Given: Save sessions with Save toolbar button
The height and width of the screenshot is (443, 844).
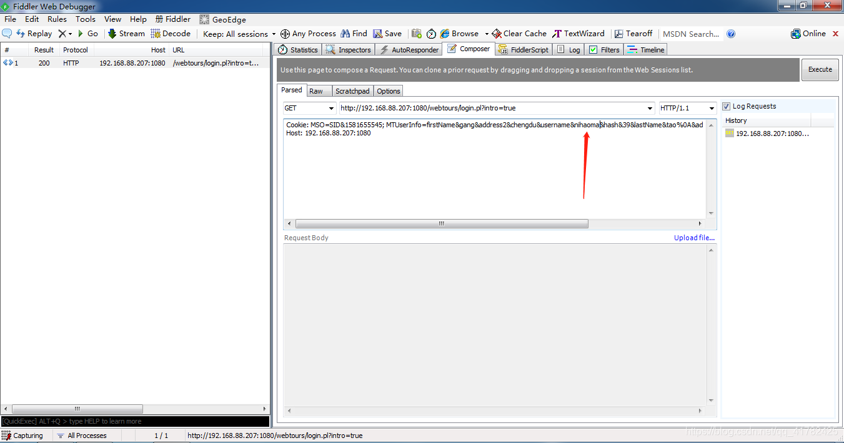Looking at the screenshot, I should pos(387,34).
